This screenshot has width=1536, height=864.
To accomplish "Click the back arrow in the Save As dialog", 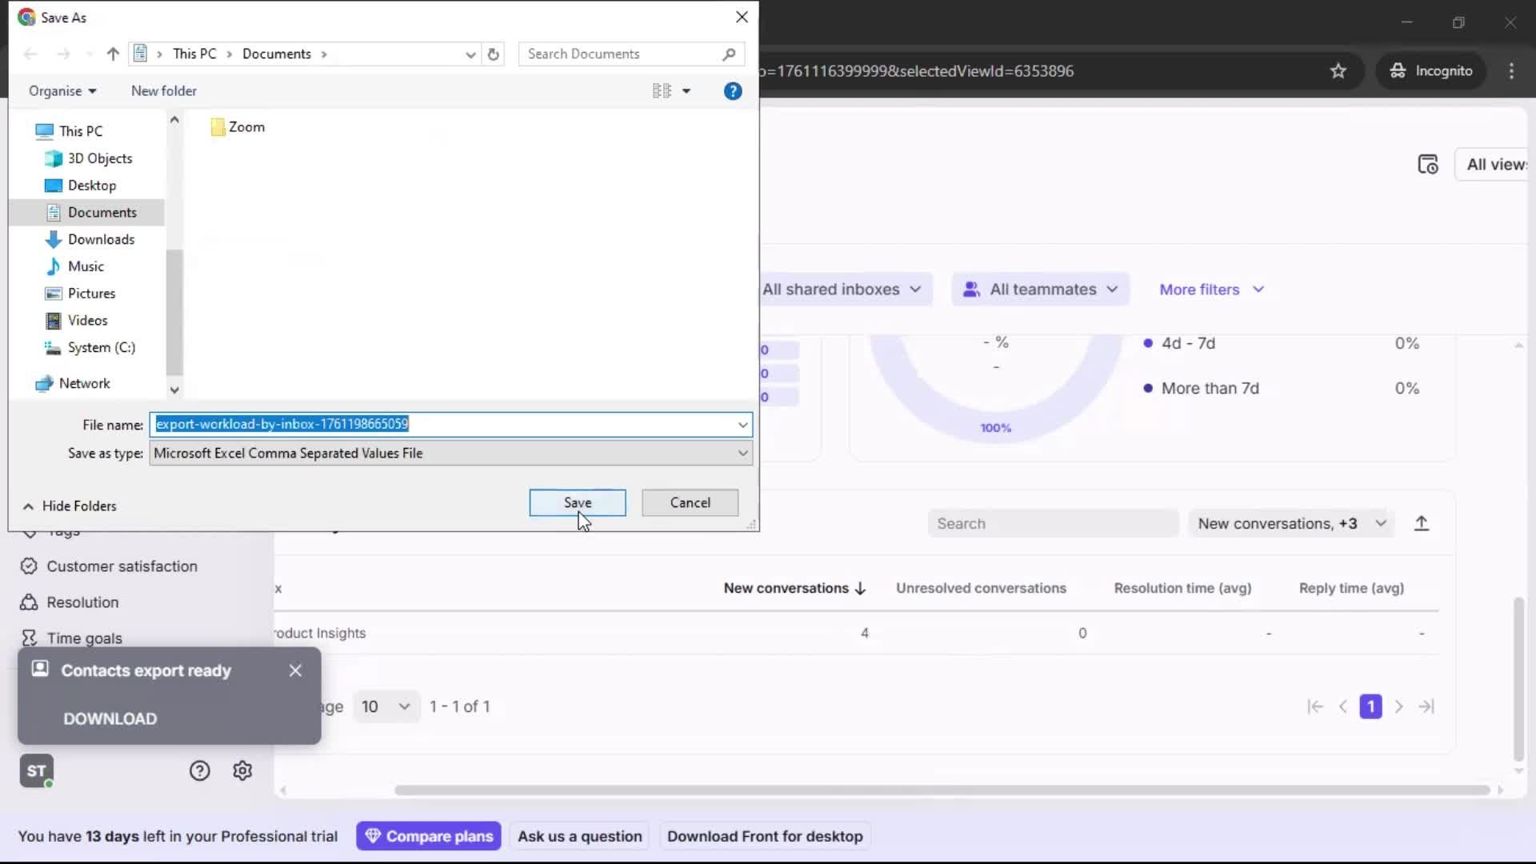I will click(30, 54).
